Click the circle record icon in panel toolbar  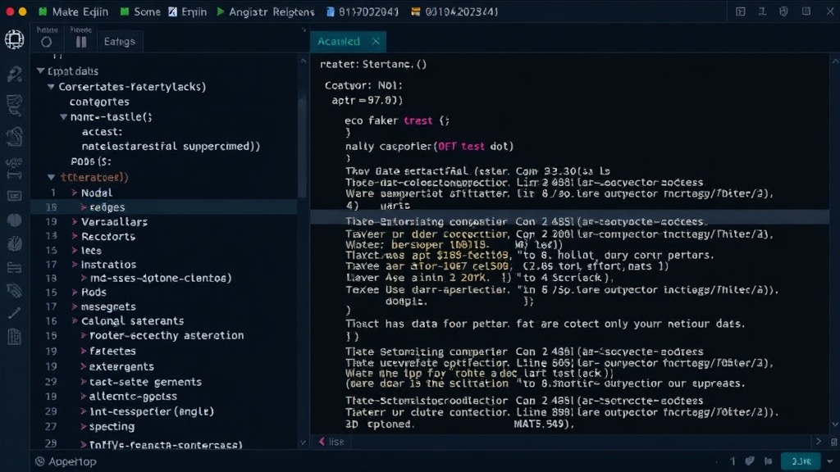(x=47, y=42)
